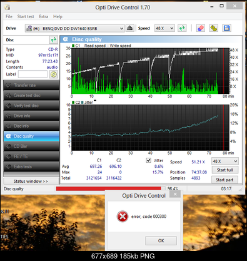Uncheck the Jitter checkbox
Screen dimensions: 247x261
click(x=148, y=160)
